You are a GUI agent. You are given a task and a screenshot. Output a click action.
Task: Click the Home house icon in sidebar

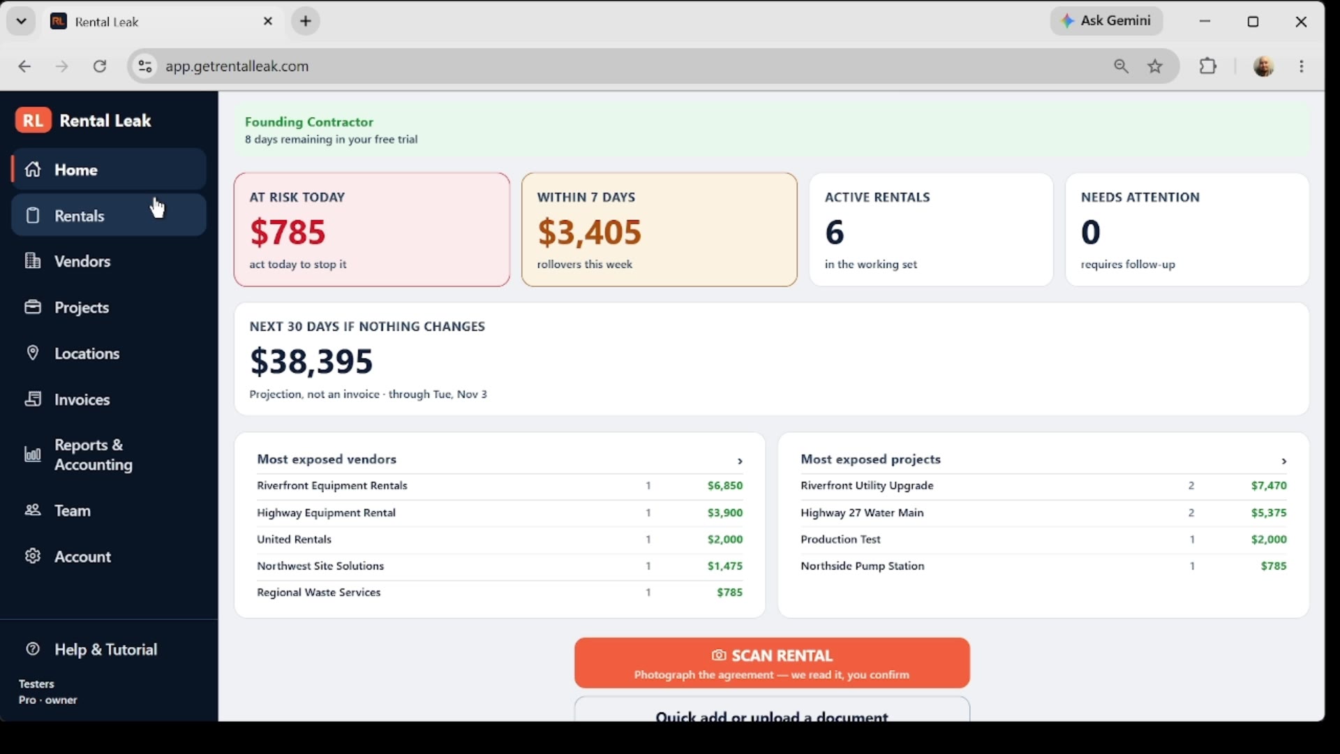[33, 170]
